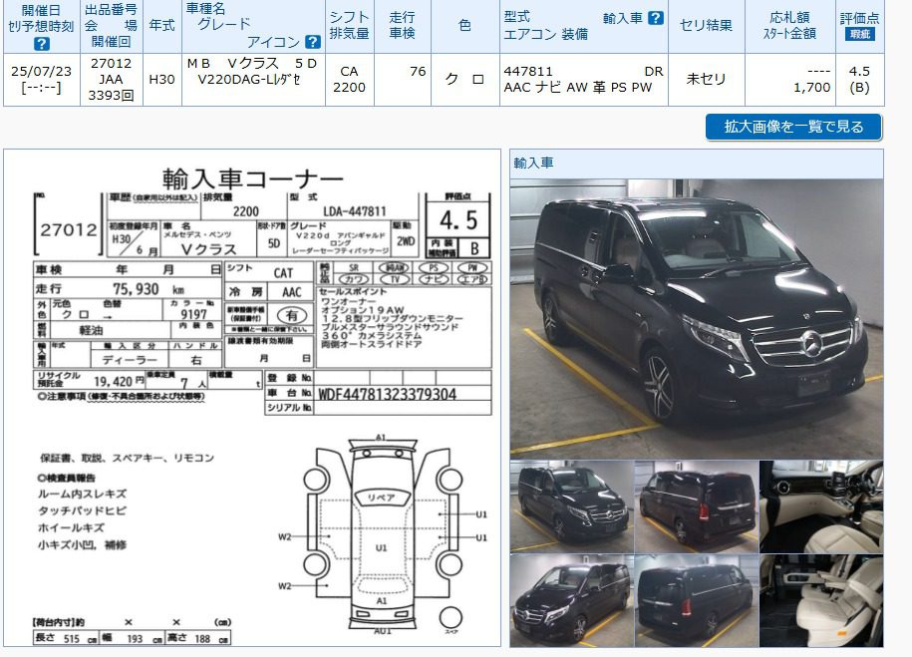912x657 pixels.
Task: Click the 色 column header
Action: (465, 26)
